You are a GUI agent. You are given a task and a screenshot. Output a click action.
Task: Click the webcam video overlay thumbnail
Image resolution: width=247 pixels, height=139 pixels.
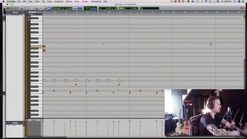coord(205,112)
